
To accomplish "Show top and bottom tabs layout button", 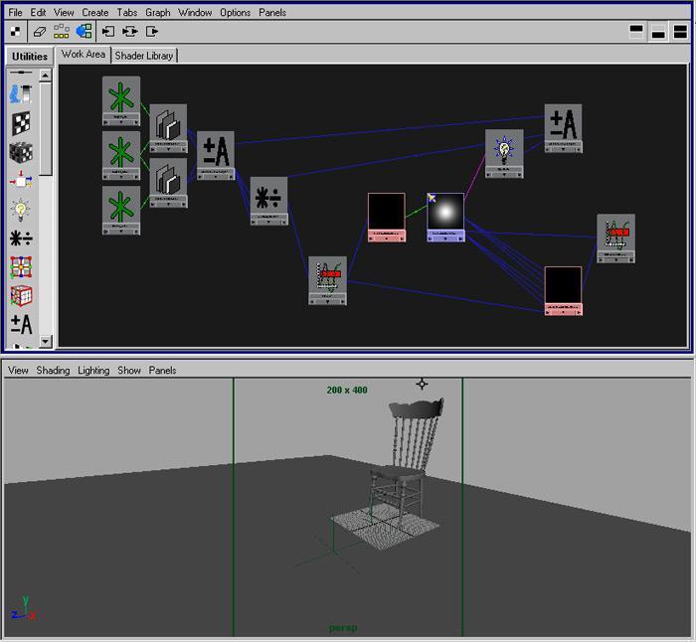I will pyautogui.click(x=680, y=32).
